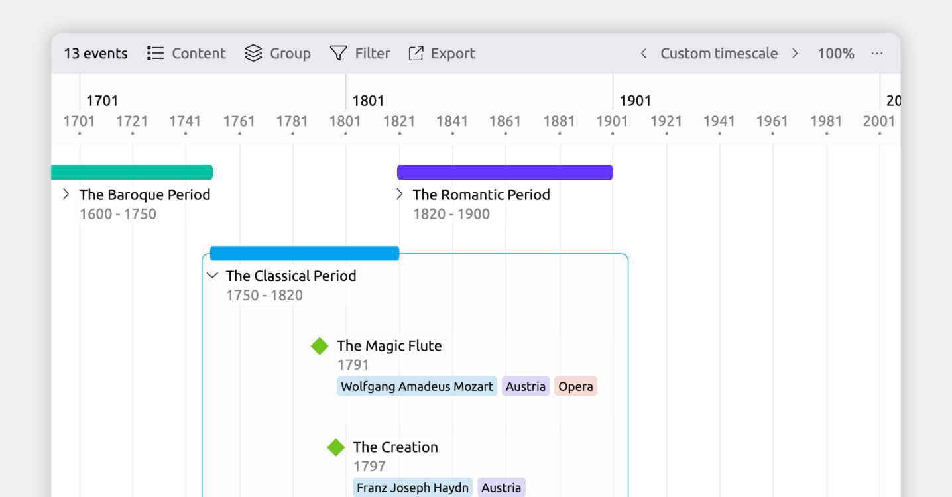Click the Opera tag
Screen dimensions: 952x497
(575, 386)
